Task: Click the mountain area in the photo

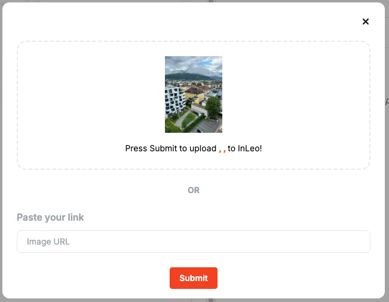Action: point(189,76)
